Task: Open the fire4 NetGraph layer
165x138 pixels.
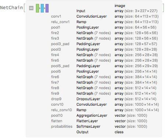Action: pos(104,55)
